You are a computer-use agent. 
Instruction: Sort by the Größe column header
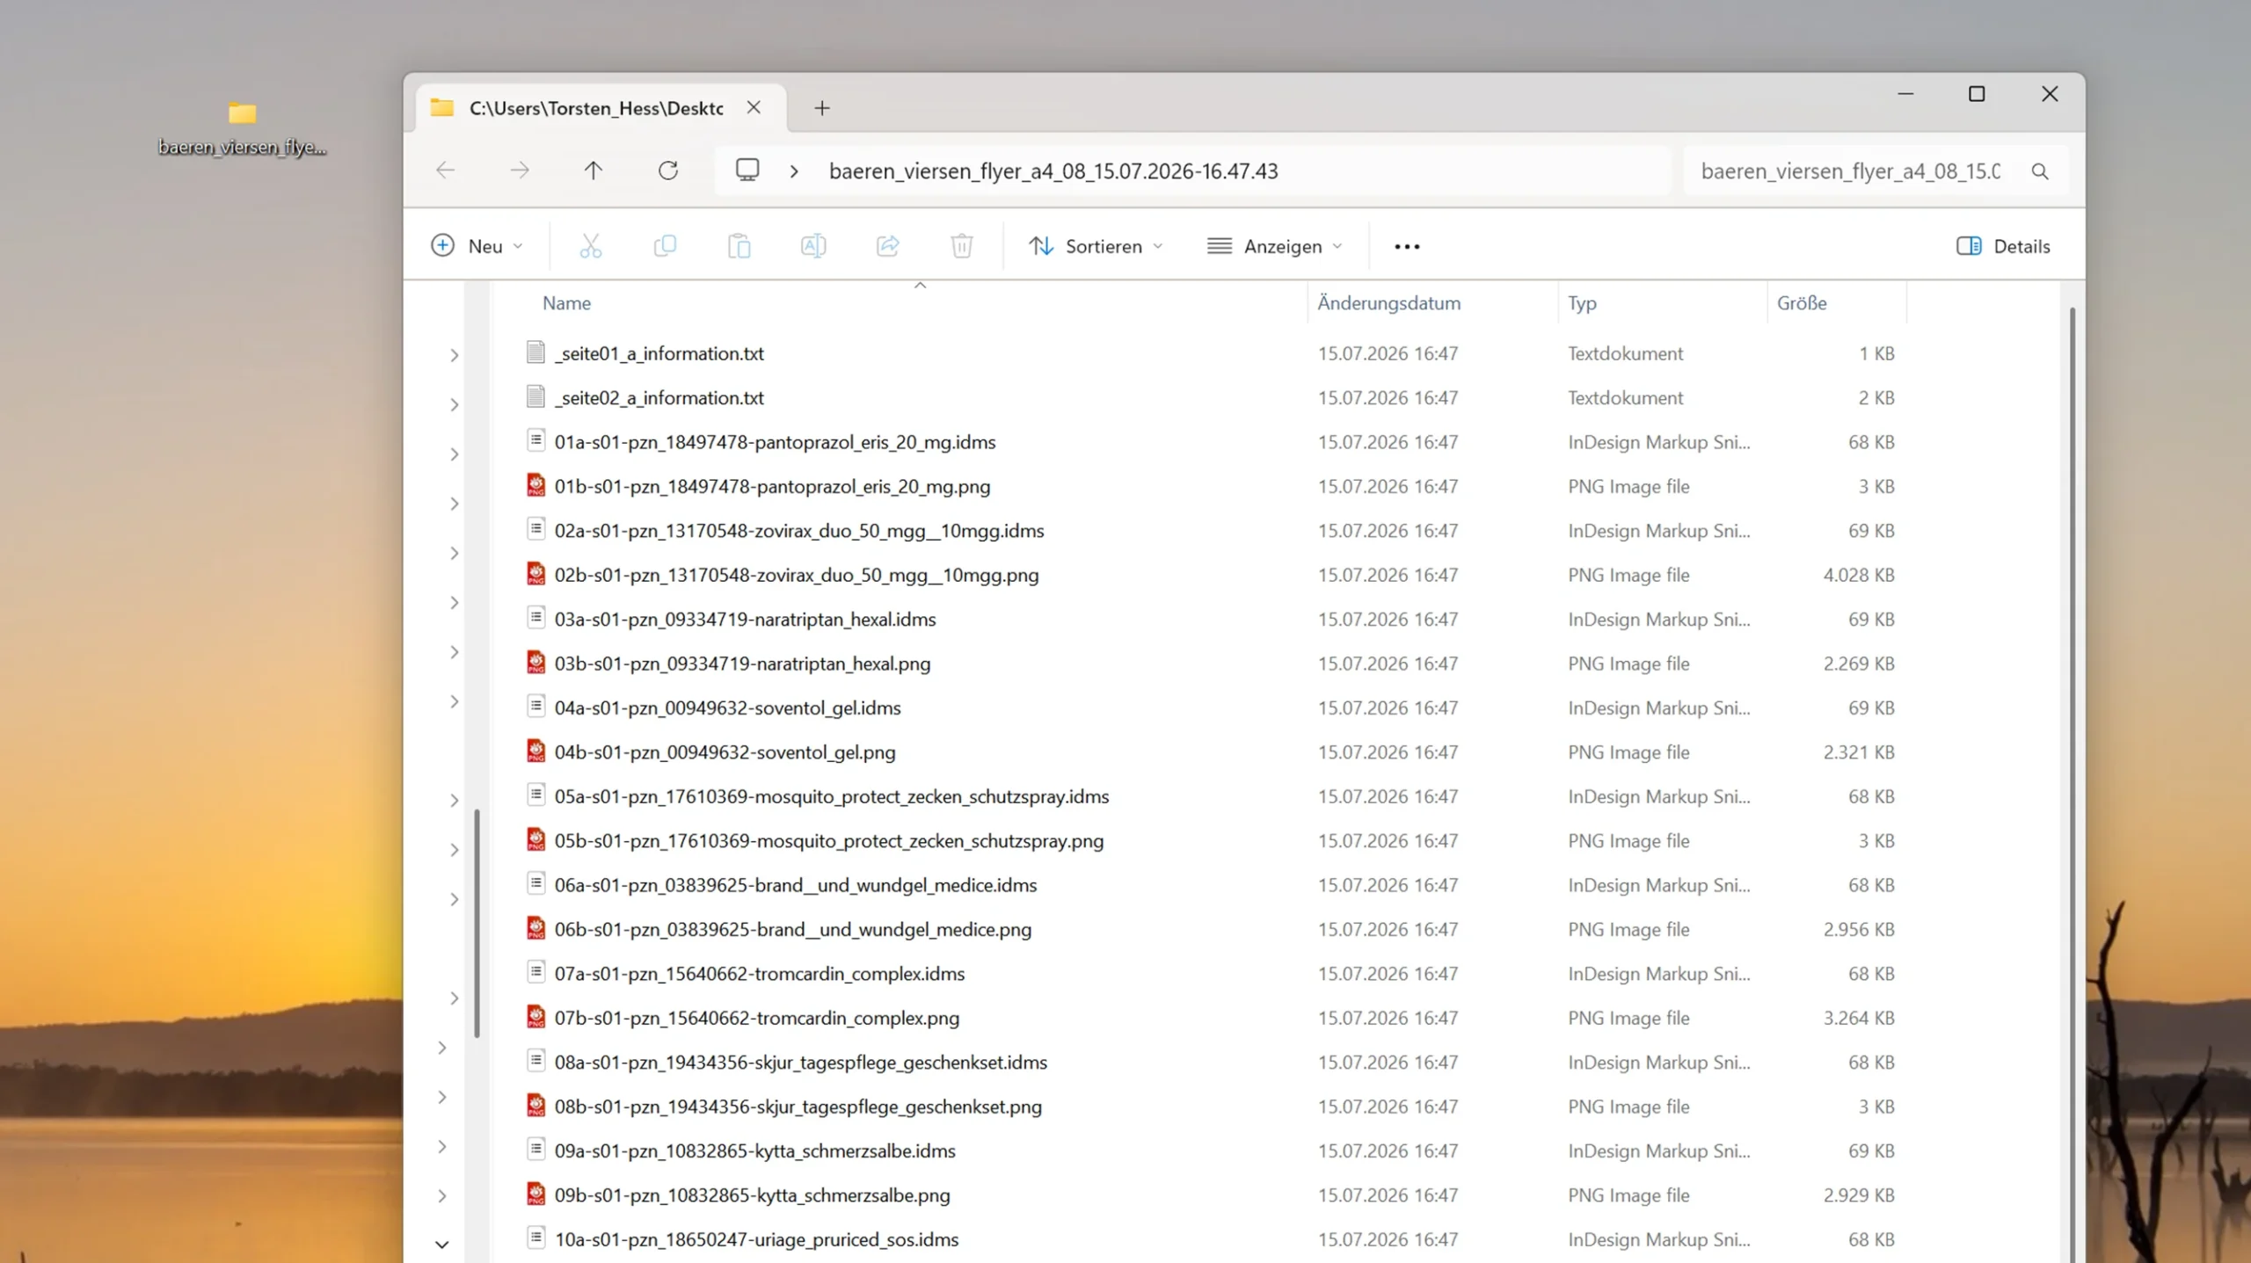(1802, 302)
